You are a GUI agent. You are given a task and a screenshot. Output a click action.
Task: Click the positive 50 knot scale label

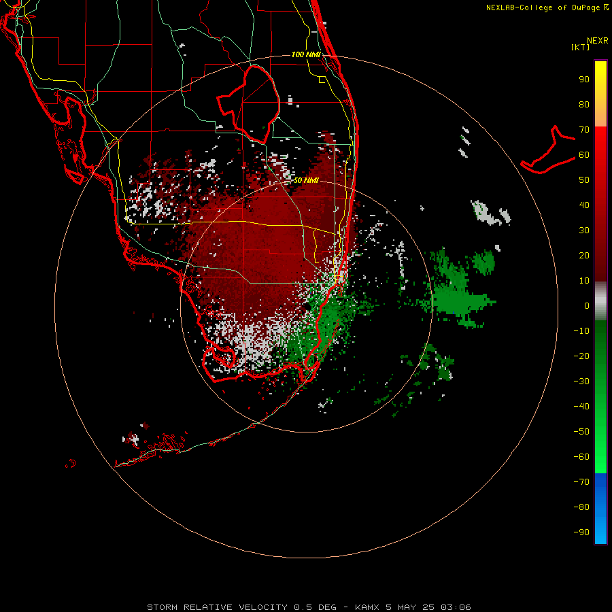pyautogui.click(x=584, y=180)
